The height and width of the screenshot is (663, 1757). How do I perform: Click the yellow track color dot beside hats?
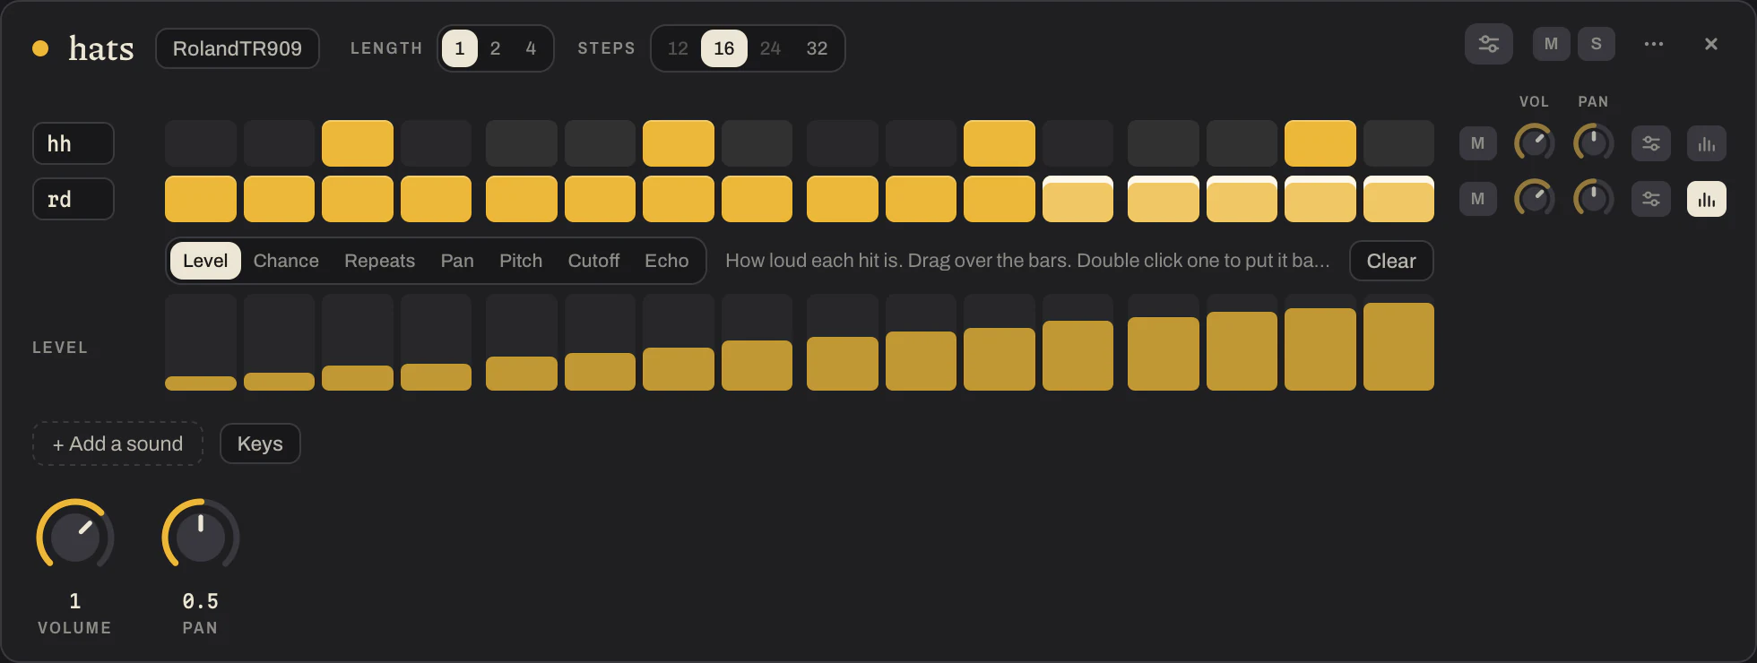click(x=40, y=48)
